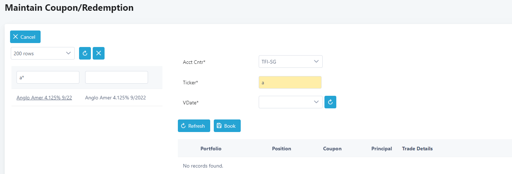
Task: Click the Portfolio column header
Action: tap(211, 149)
